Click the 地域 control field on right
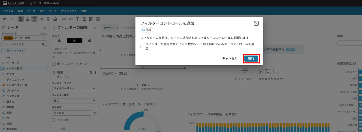This screenshot has width=362, height=132. pyautogui.click(x=350, y=43)
